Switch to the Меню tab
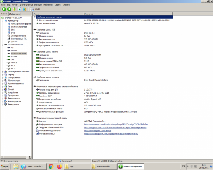The image size is (213, 170). [4, 14]
